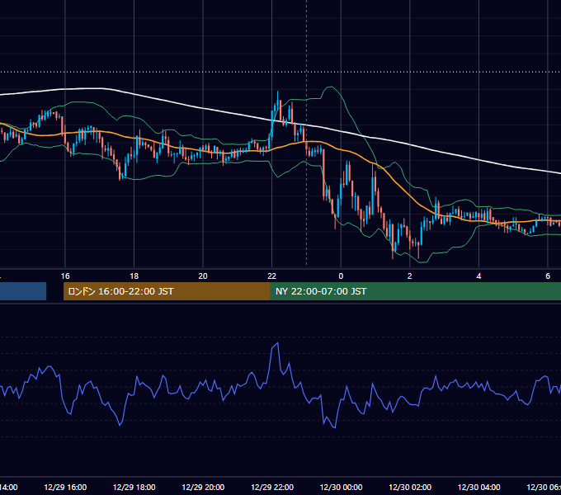Click the oscillator peak near 22:00
This screenshot has width=561, height=495.
pyautogui.click(x=277, y=343)
